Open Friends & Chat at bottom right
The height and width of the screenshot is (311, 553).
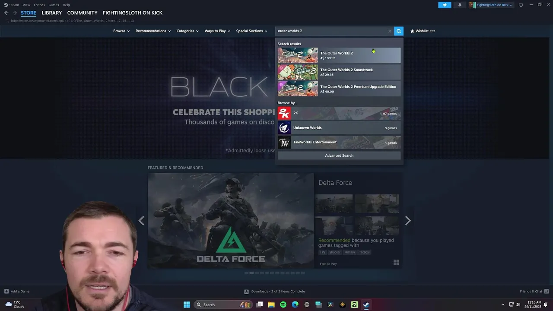(534, 291)
